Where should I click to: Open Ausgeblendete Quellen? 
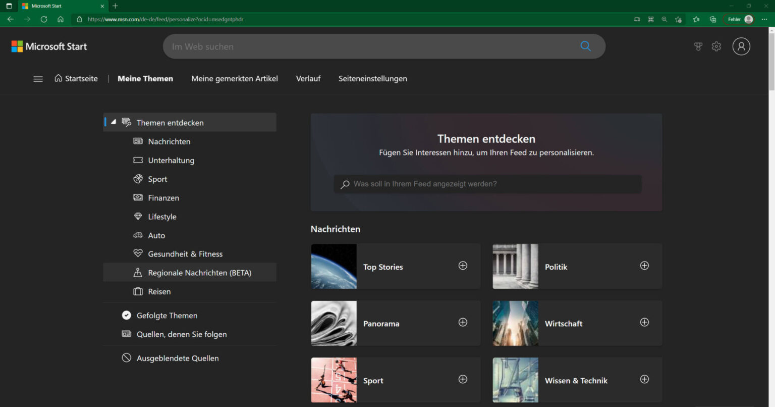point(178,358)
